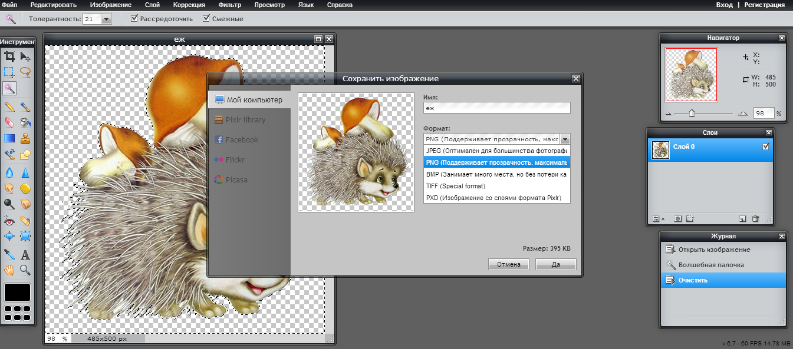Open the Изображение menu
Image resolution: width=793 pixels, height=349 pixels.
[x=111, y=5]
